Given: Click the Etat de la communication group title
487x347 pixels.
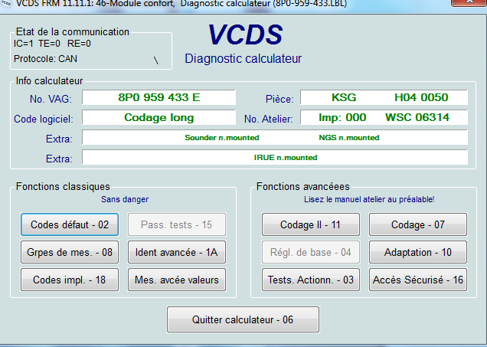Looking at the screenshot, I should coord(73,31).
